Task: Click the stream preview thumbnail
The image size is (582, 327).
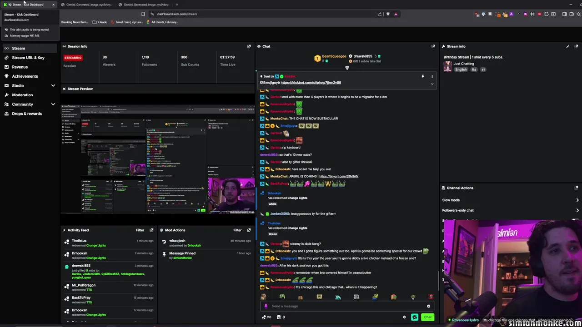Action: (158, 159)
